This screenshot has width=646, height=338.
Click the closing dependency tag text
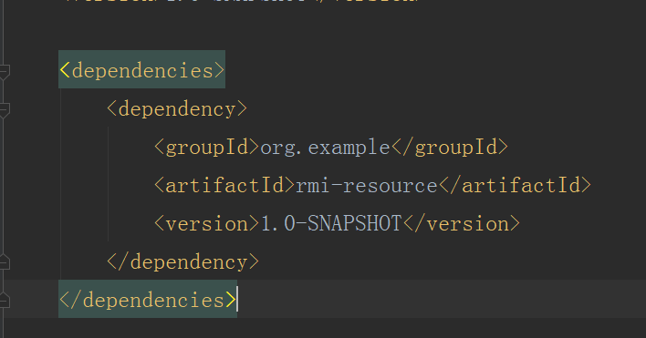(182, 261)
